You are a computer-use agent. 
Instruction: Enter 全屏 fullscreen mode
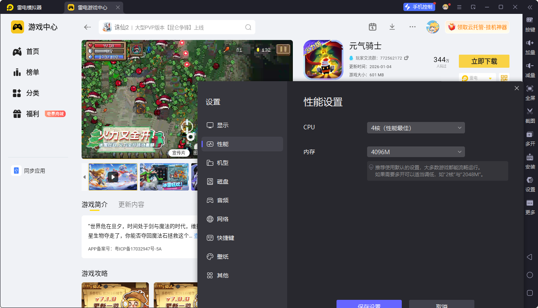click(x=530, y=93)
